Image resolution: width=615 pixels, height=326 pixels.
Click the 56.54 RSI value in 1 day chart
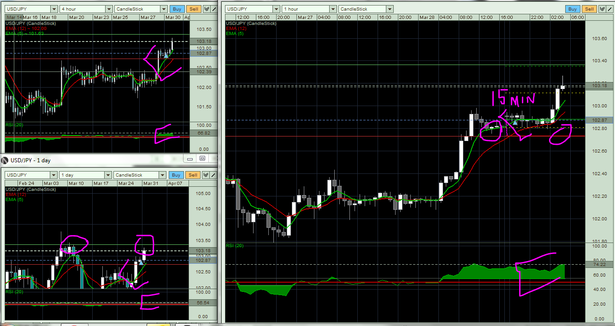pyautogui.click(x=202, y=303)
